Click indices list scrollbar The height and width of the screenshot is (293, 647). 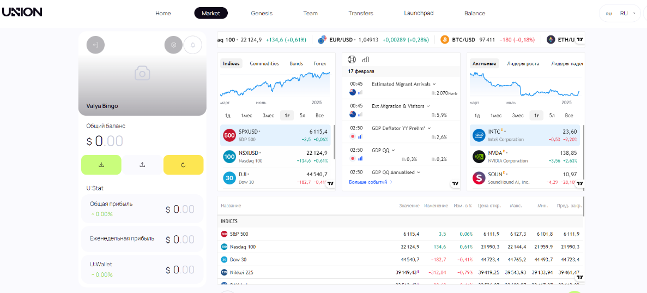(x=334, y=142)
